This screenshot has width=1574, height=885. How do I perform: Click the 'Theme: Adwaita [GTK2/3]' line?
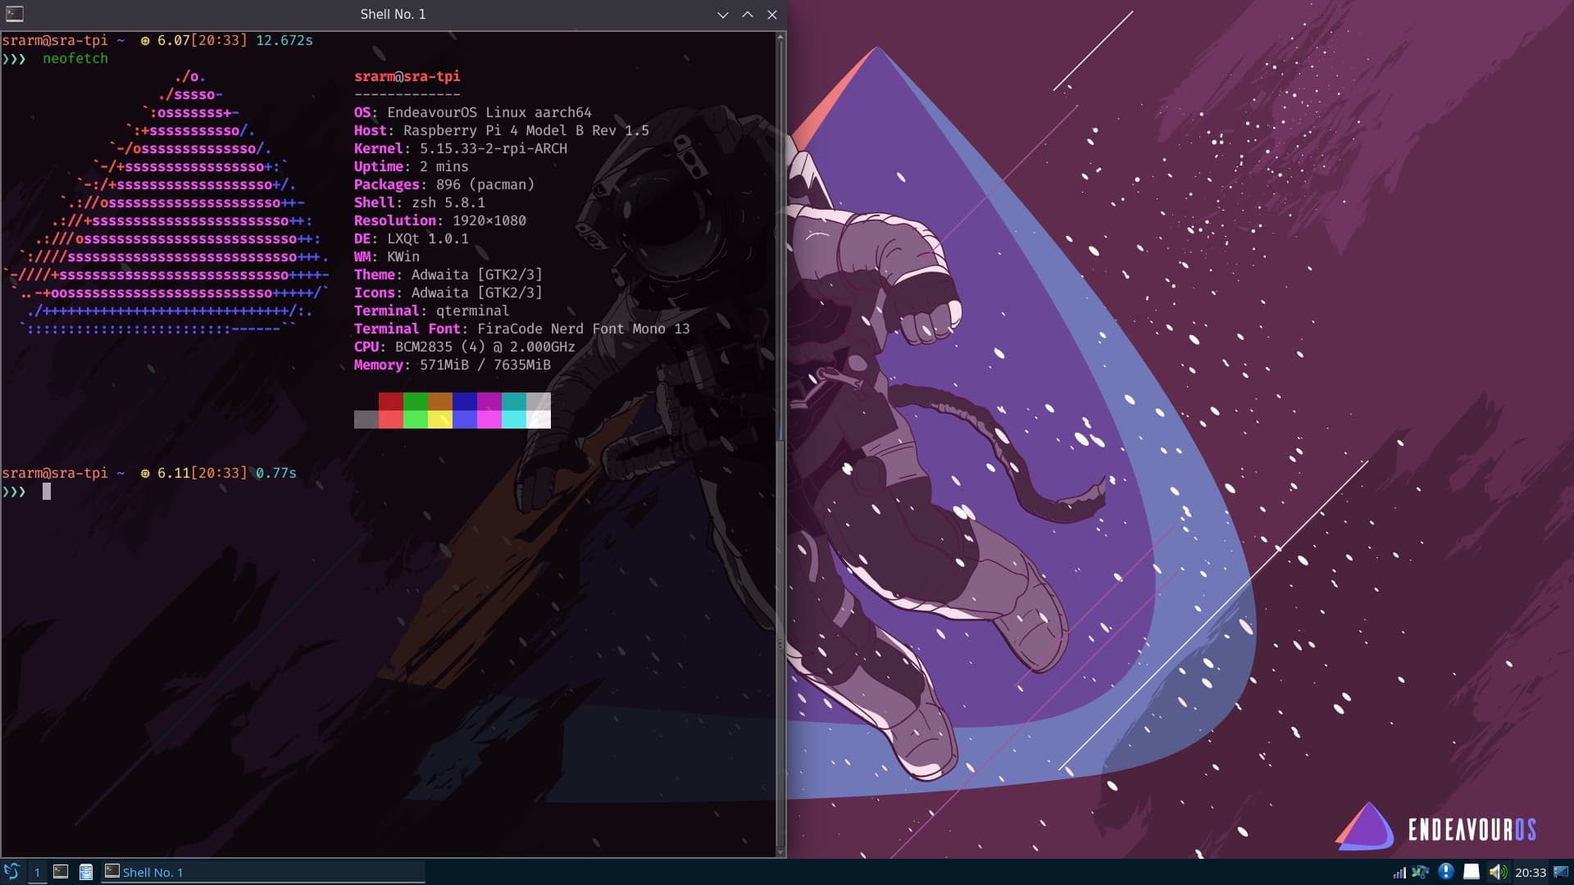point(448,275)
